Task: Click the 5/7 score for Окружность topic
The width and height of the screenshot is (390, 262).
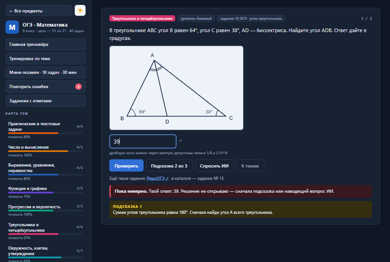Action: (x=79, y=251)
